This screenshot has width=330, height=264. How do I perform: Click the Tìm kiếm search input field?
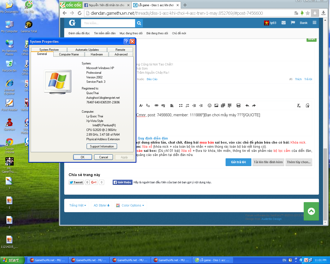click(108, 23)
